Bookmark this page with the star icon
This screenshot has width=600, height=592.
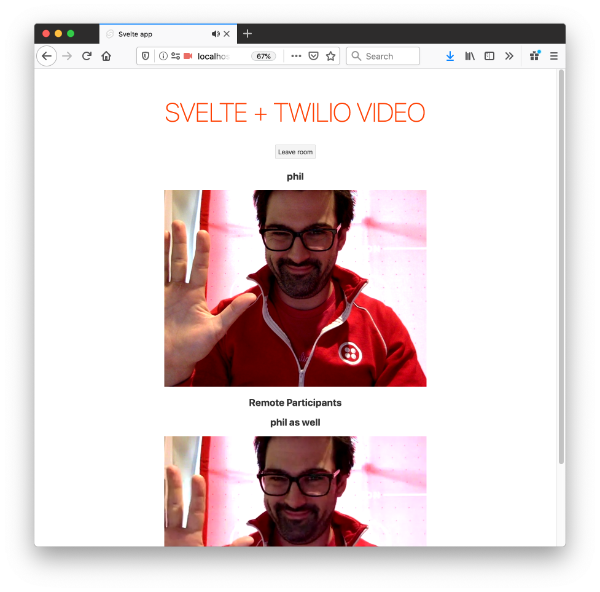pos(330,57)
